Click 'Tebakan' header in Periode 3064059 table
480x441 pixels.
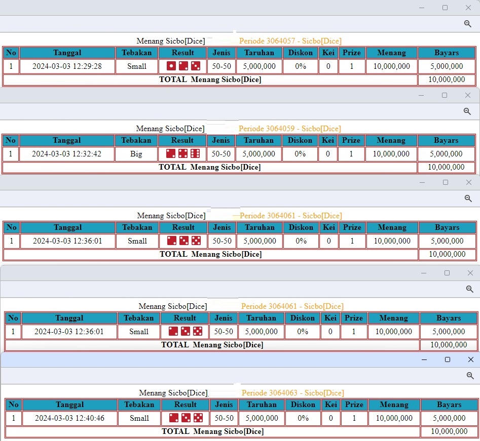click(136, 140)
